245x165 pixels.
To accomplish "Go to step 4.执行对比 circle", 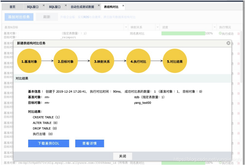I will coord(139,61).
